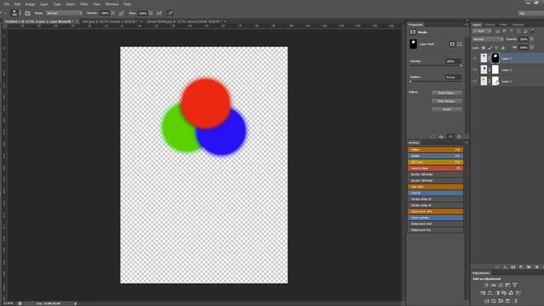Run the Flatten action
Viewport: 544px width, 306px height.
click(x=435, y=150)
